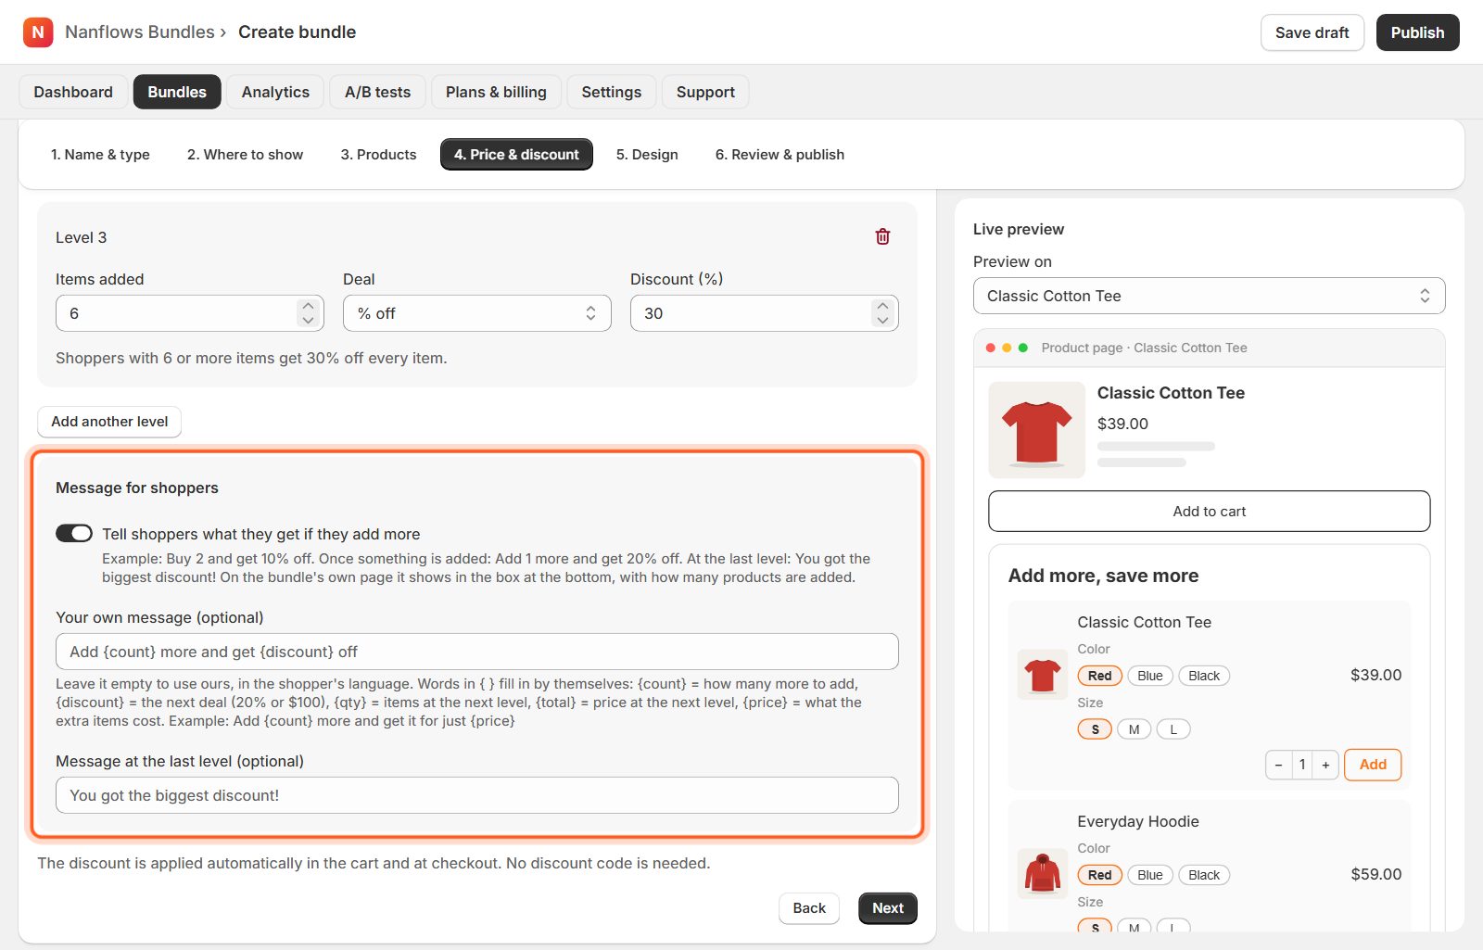Screen dimensions: 1483x950
Task: Focus the 'Message at the last level' field
Action: 477,795
